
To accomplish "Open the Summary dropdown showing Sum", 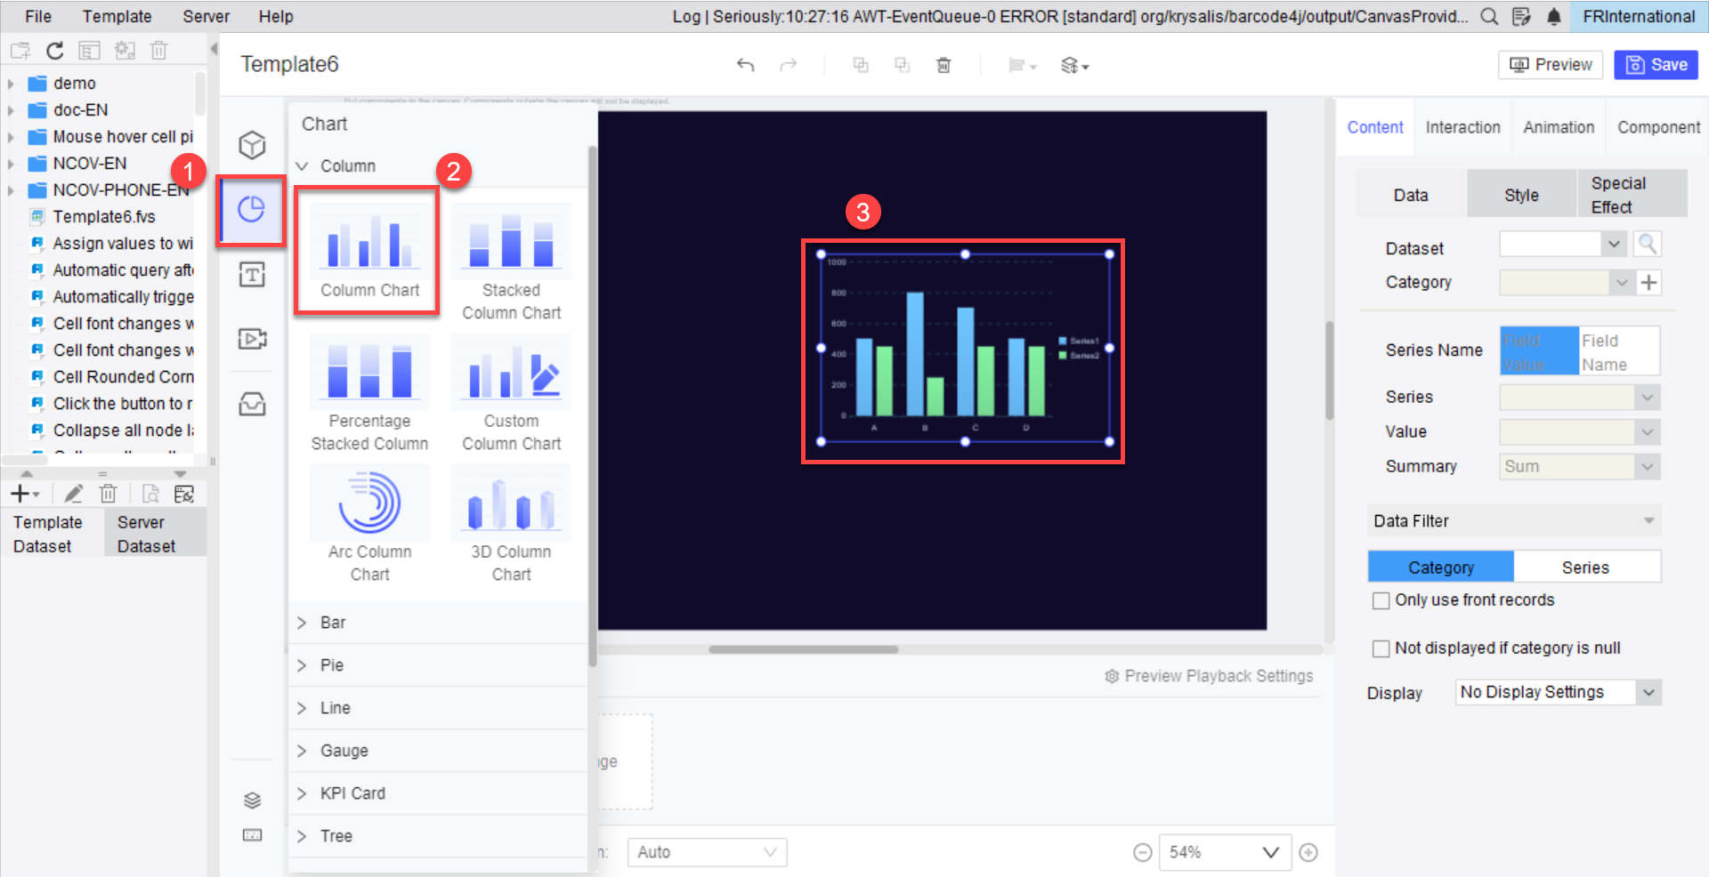I will [x=1580, y=467].
